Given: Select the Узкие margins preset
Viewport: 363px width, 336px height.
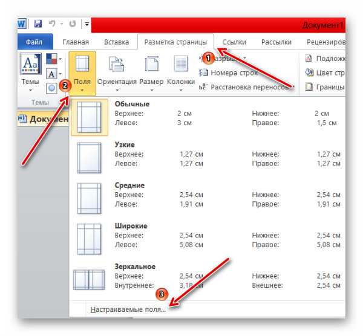Looking at the screenshot, I should 207,158.
